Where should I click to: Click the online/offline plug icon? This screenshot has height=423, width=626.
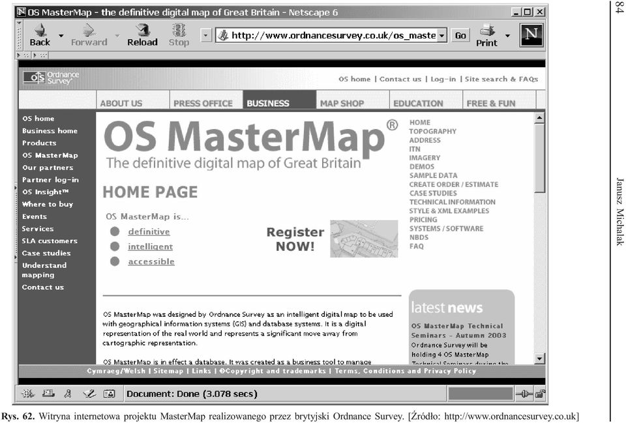524,394
